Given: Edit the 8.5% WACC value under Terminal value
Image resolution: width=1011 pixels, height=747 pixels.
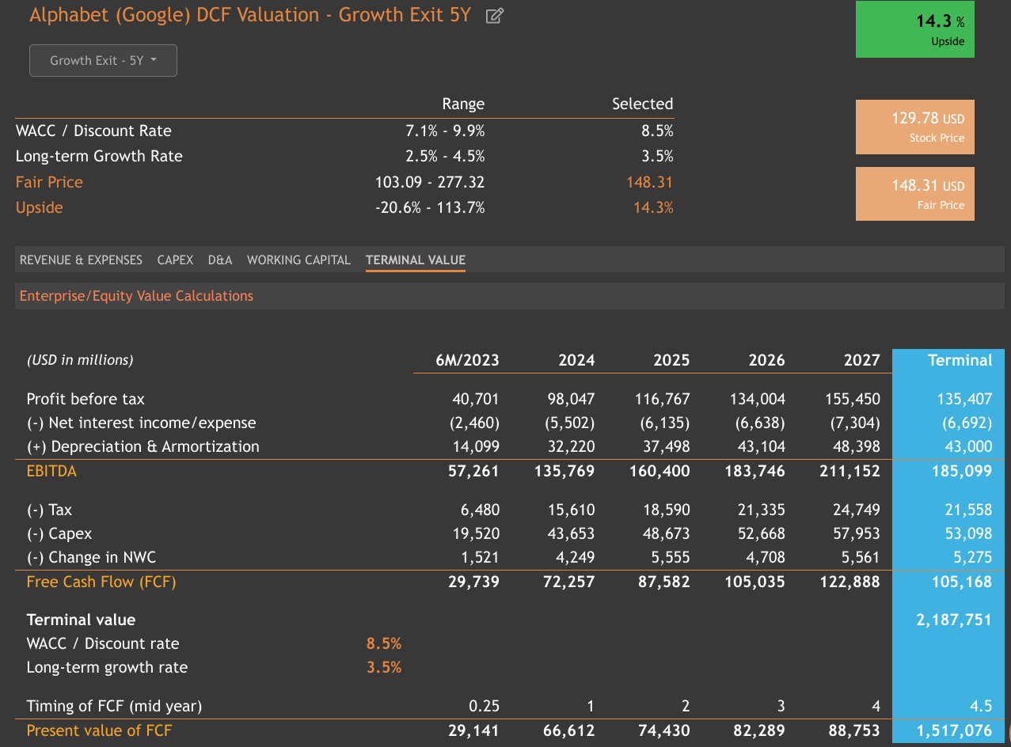Looking at the screenshot, I should (384, 643).
